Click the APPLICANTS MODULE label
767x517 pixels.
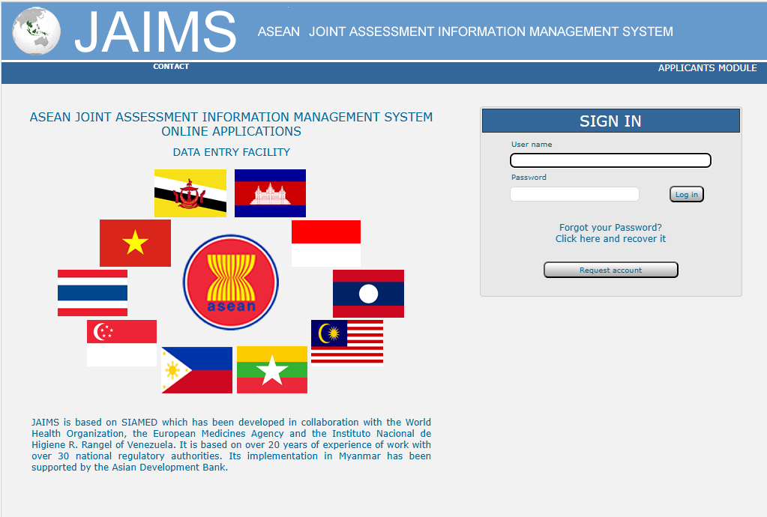click(x=707, y=68)
